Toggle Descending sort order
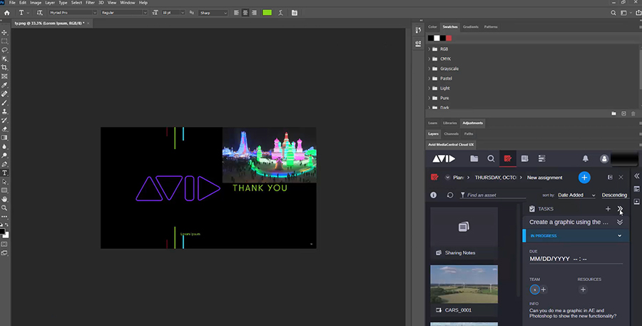Screen dimensions: 642x326 click(614, 195)
